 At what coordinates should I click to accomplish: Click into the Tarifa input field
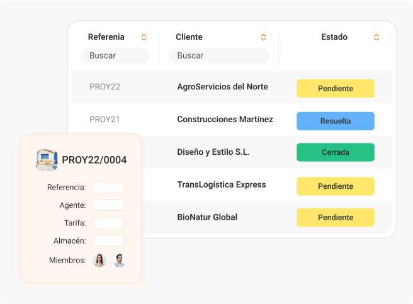(108, 223)
